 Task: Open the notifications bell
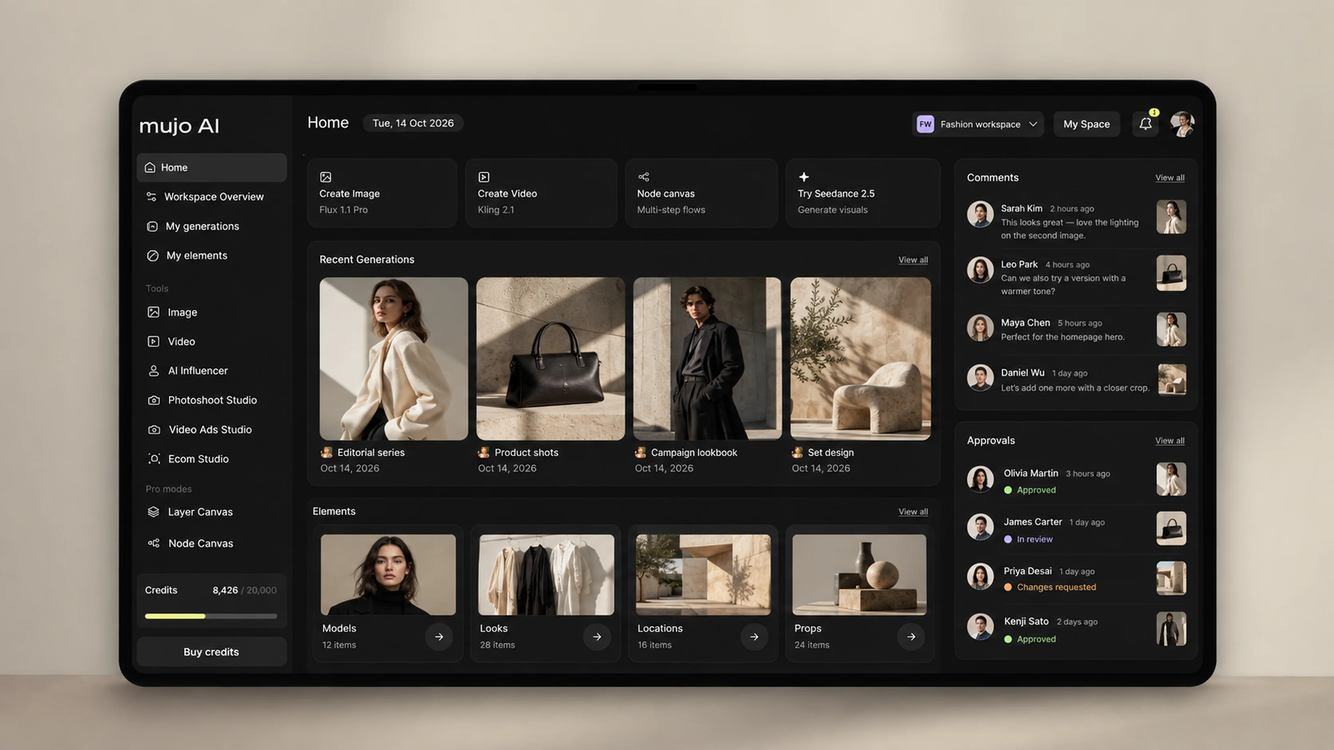tap(1145, 124)
